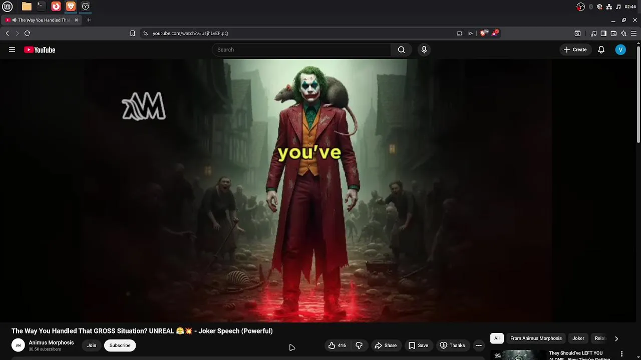Open the Brave Wallet icon
Viewport: 641px width, 360px height.
click(x=613, y=33)
